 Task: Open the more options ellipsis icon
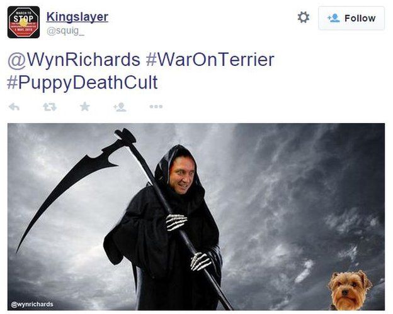point(156,107)
